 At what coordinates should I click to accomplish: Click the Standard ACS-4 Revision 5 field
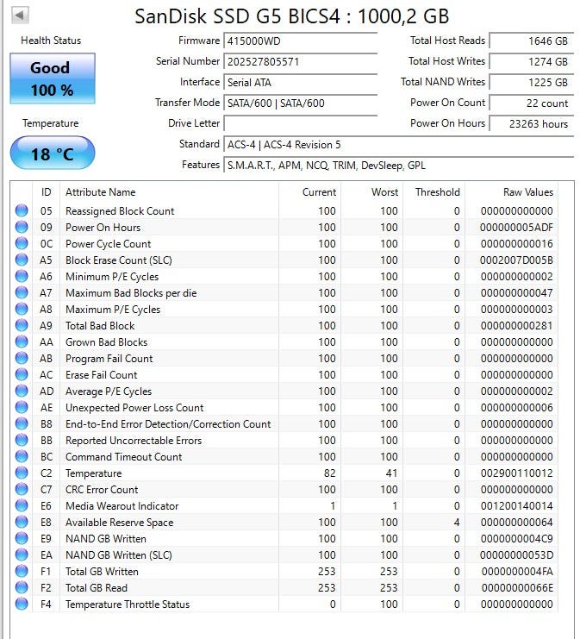pos(399,145)
